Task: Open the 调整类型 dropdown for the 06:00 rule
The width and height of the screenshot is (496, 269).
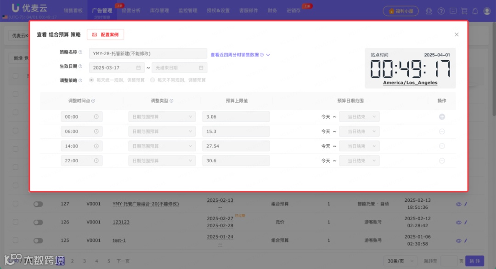Action: (162, 131)
